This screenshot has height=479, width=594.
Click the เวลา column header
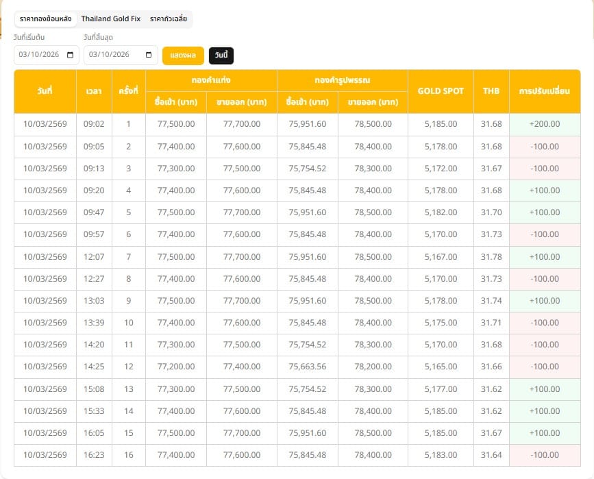tap(93, 90)
